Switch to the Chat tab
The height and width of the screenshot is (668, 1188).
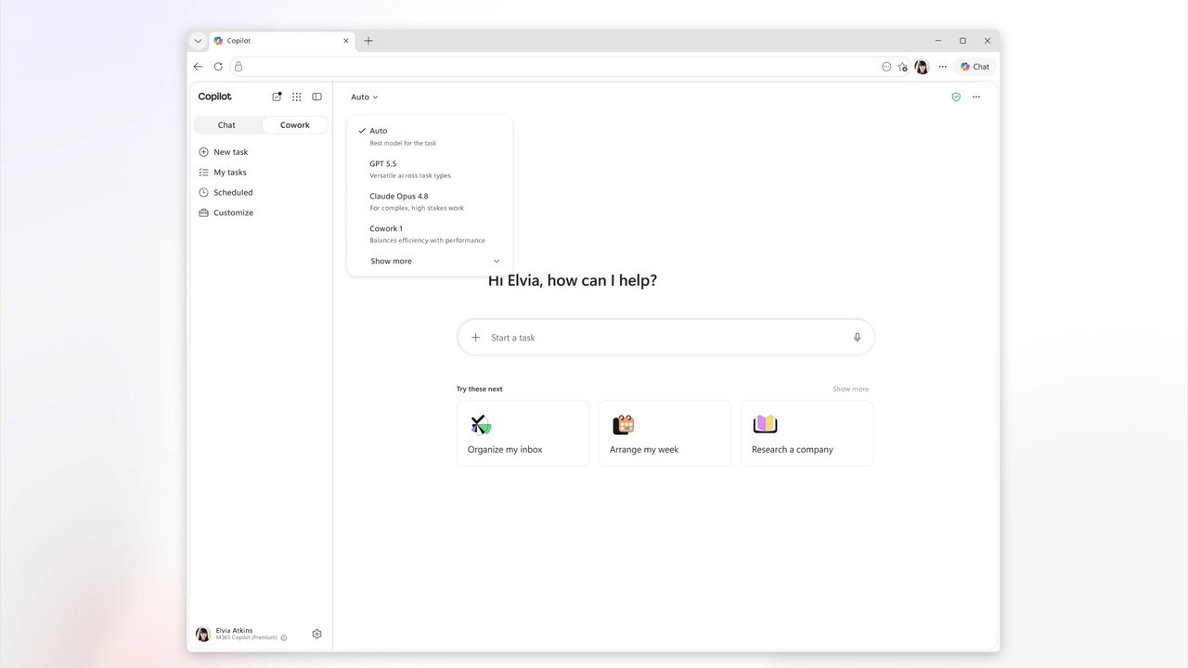coord(226,125)
